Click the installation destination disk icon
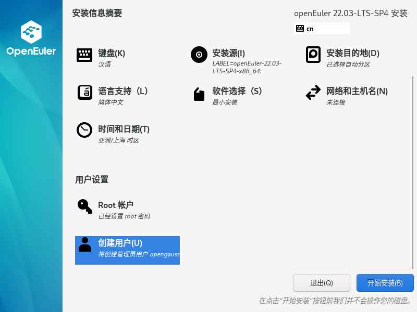 [x=313, y=55]
